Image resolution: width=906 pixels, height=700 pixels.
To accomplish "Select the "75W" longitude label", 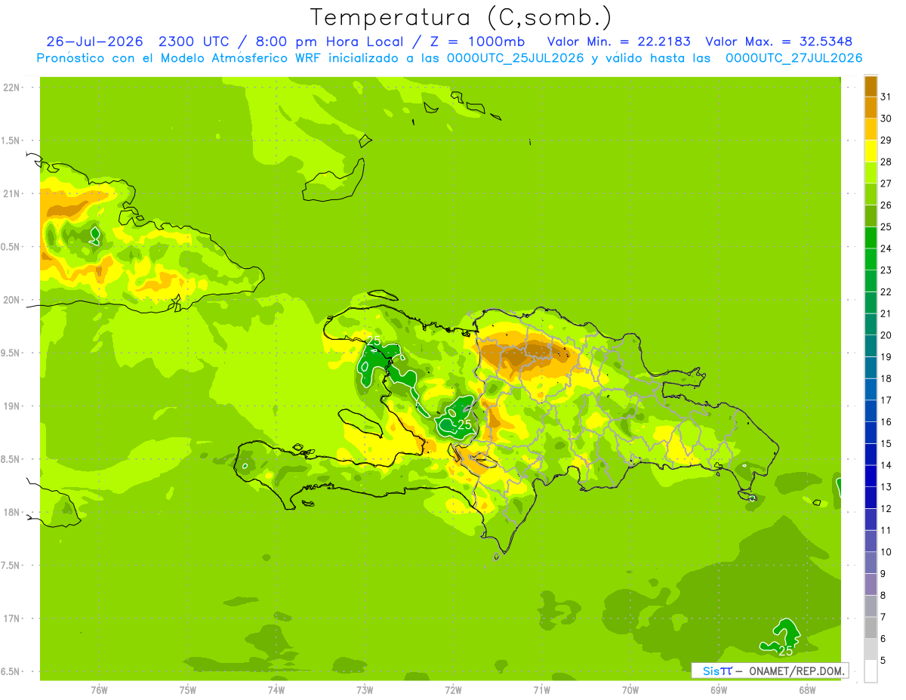I will pos(188,691).
